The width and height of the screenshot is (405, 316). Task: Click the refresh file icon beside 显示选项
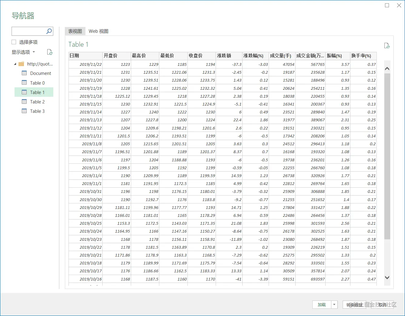click(x=50, y=52)
